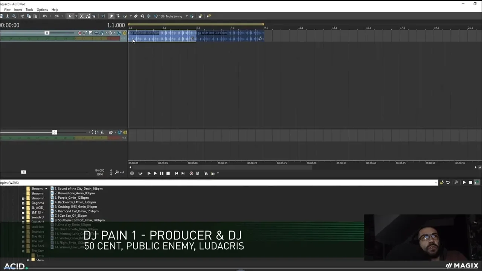Select the Eraser tool
Viewport: 482px width, 271px height.
point(136,16)
